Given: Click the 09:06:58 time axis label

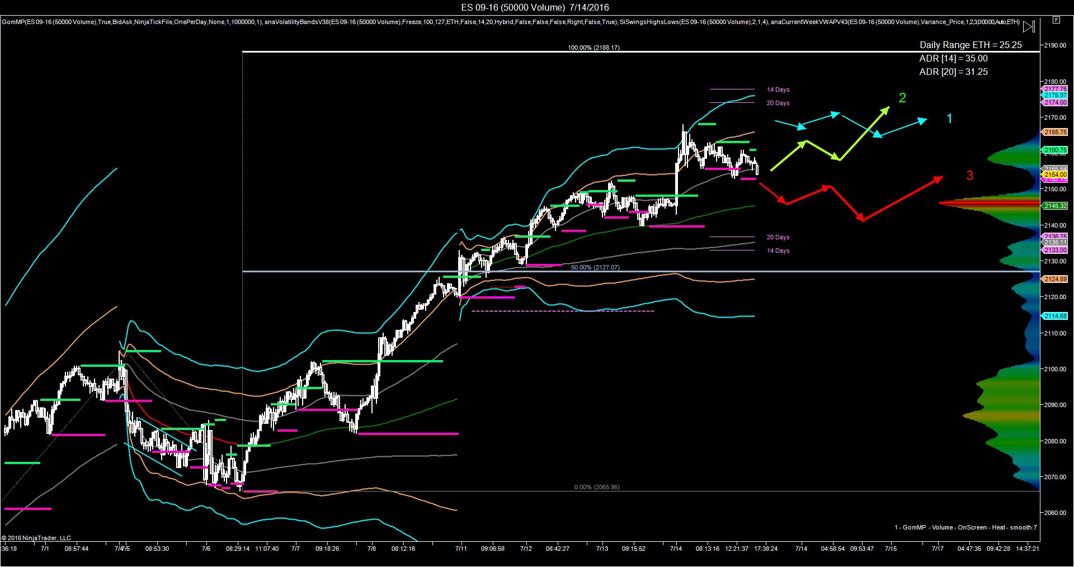Looking at the screenshot, I should (x=493, y=549).
